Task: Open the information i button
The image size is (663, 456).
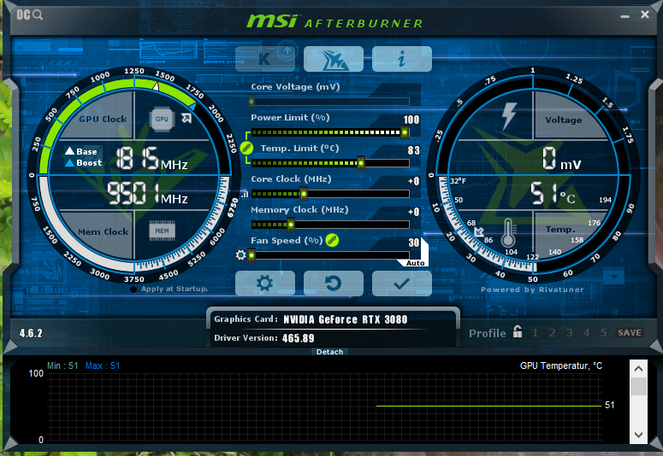Action: point(402,59)
